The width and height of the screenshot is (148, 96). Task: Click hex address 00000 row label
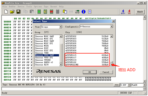pyautogui.click(x=7, y=22)
